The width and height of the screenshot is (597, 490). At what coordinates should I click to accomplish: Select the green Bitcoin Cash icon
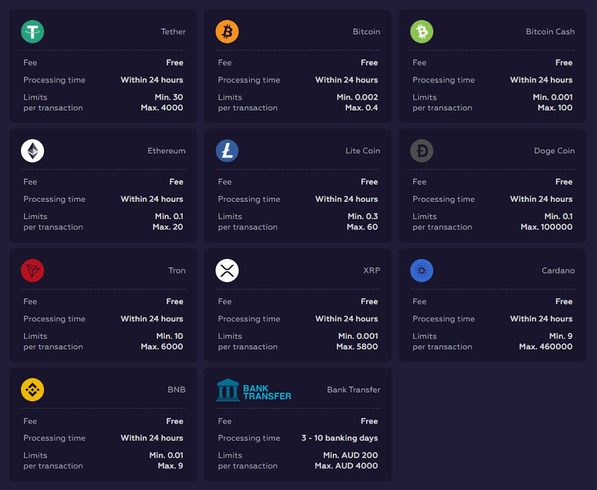click(421, 32)
